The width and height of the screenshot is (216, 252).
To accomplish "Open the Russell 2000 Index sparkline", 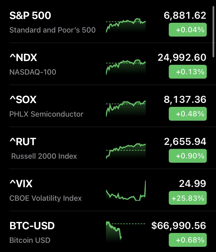I will pyautogui.click(x=126, y=151).
